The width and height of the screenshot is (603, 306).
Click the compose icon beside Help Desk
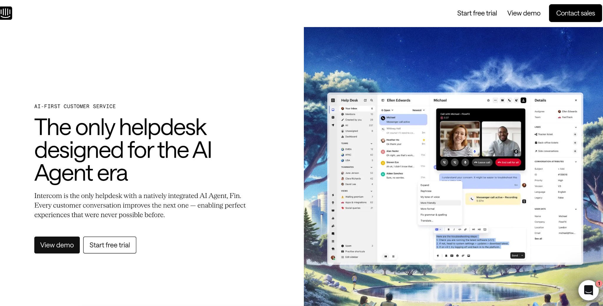click(365, 100)
